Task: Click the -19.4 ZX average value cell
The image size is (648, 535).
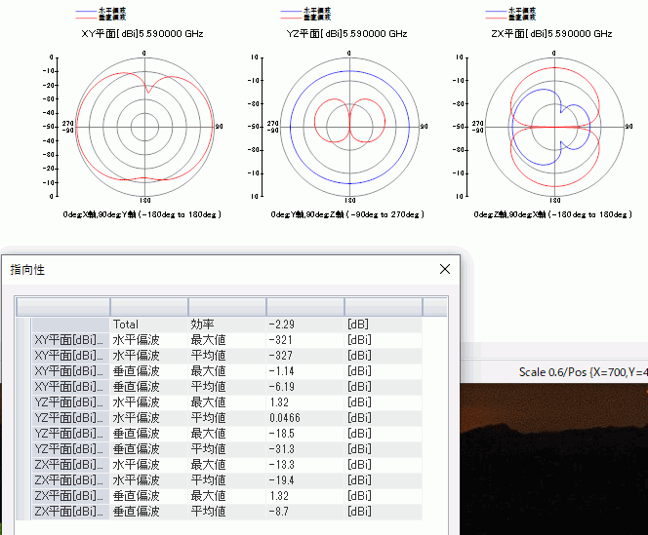Action: click(282, 480)
